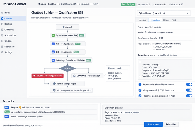This screenshot has height=130, width=195.
Task: Click the CRM Sync sidebar icon
Action: (3, 30)
